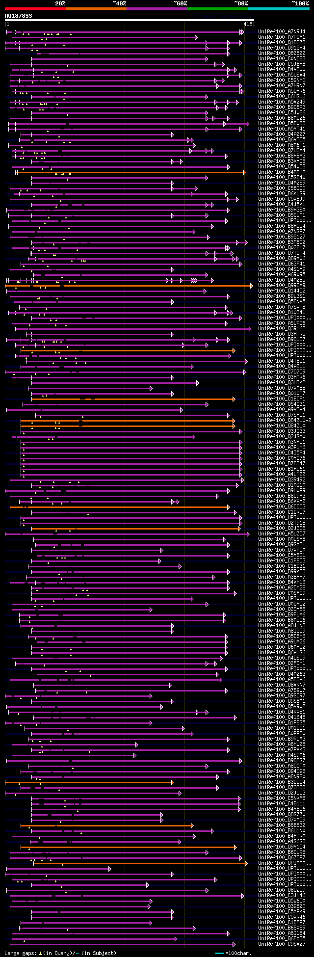Select the UniRef100_C7Q7I9 label
This screenshot has width=314, height=957.
coord(282,372)
